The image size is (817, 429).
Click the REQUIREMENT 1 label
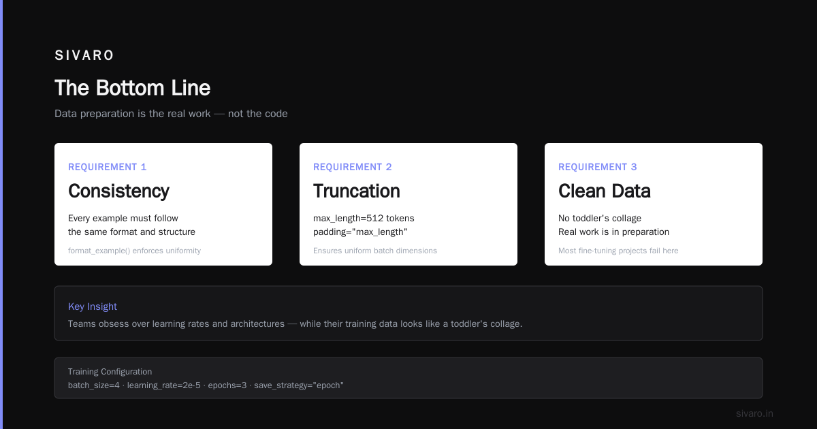(108, 167)
